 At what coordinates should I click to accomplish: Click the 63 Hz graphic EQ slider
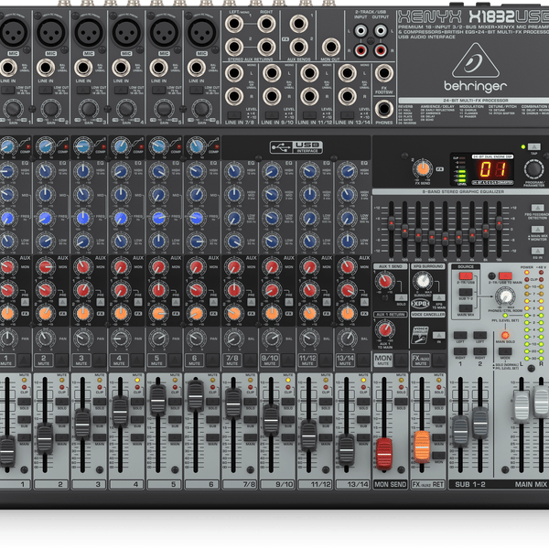391,223
